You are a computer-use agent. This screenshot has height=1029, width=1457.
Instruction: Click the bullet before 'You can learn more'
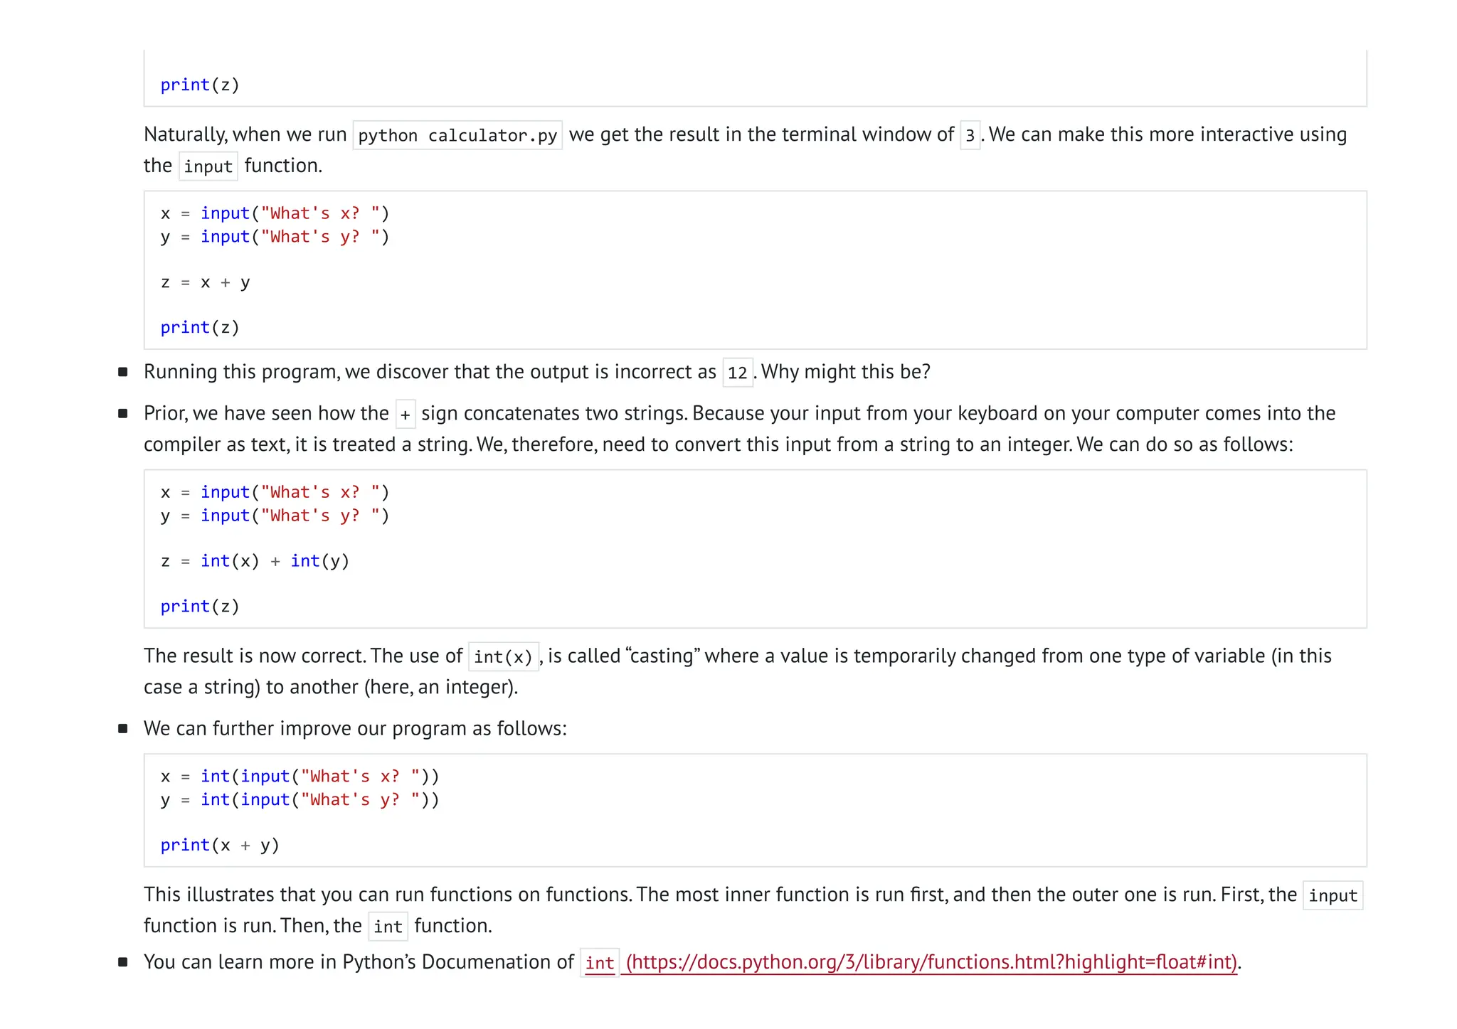[x=123, y=962]
